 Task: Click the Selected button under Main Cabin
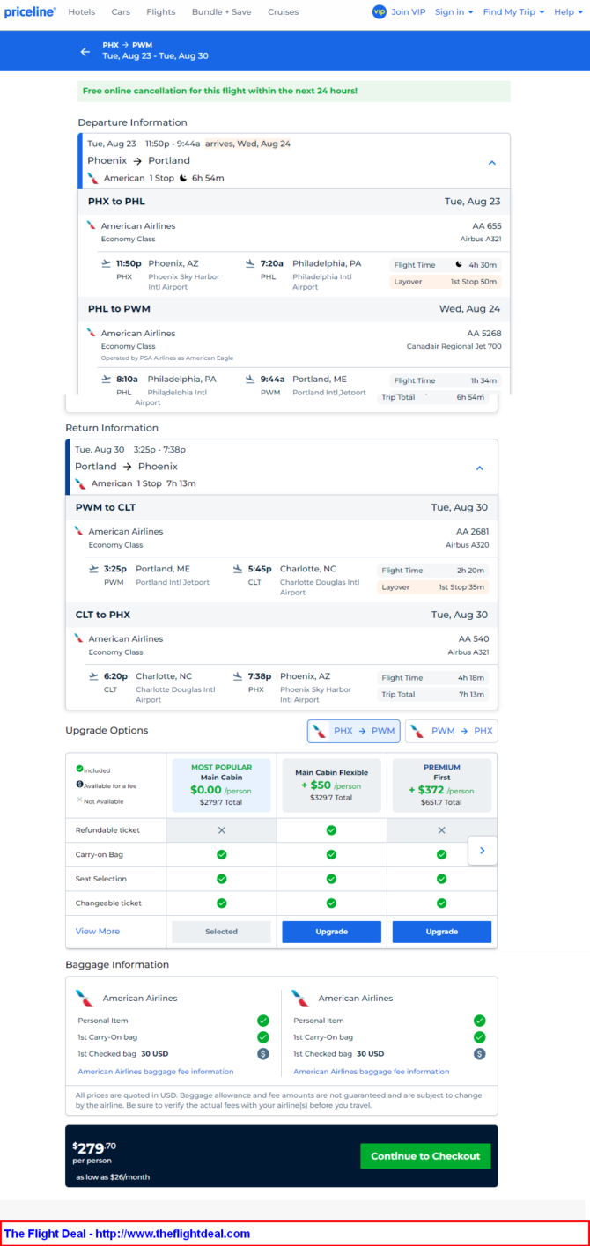[221, 932]
